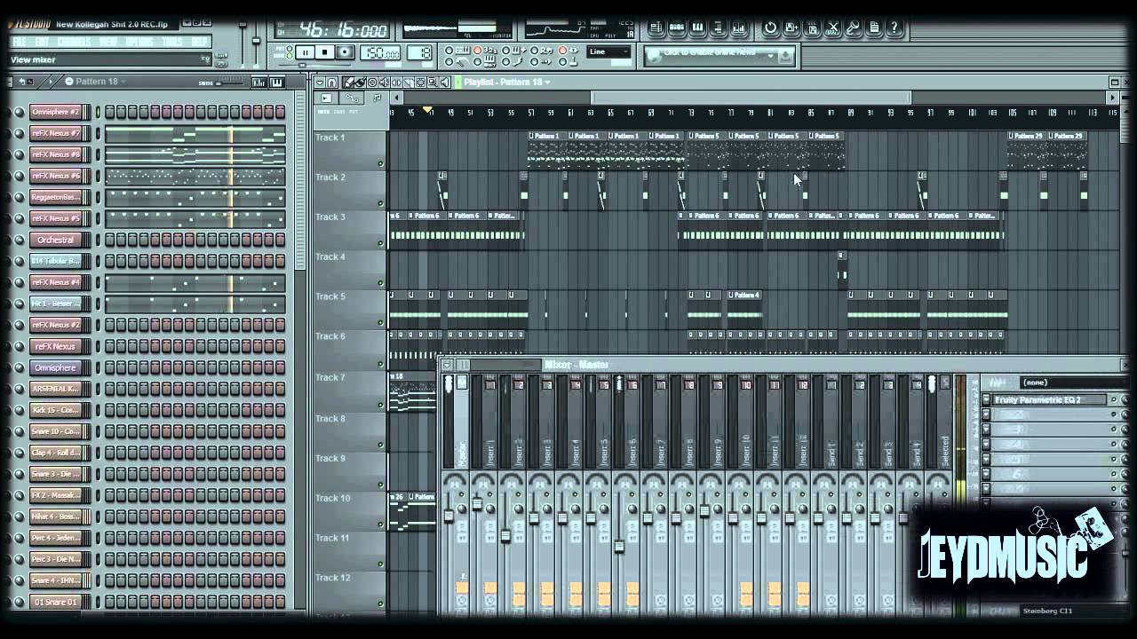
Task: Open the Step Sequencer view icon
Action: 677,27
